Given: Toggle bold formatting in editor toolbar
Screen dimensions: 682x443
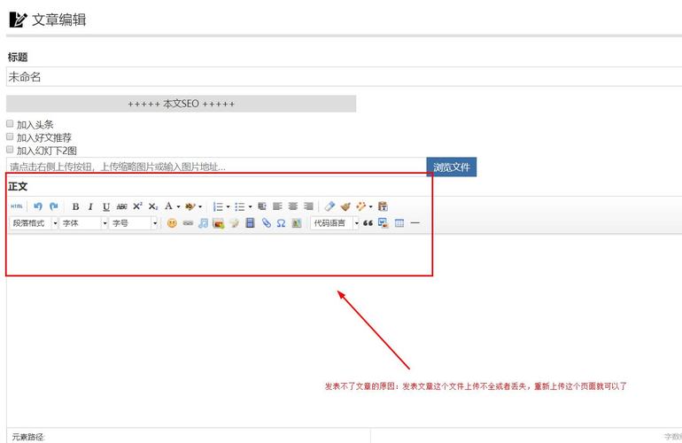Looking at the screenshot, I should (x=75, y=206).
